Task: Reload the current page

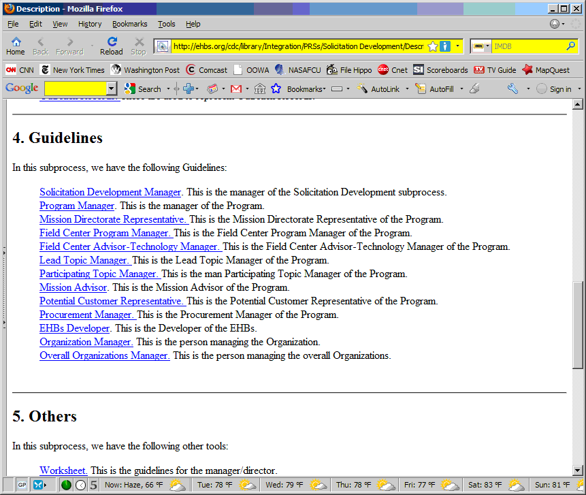Action: (x=112, y=46)
